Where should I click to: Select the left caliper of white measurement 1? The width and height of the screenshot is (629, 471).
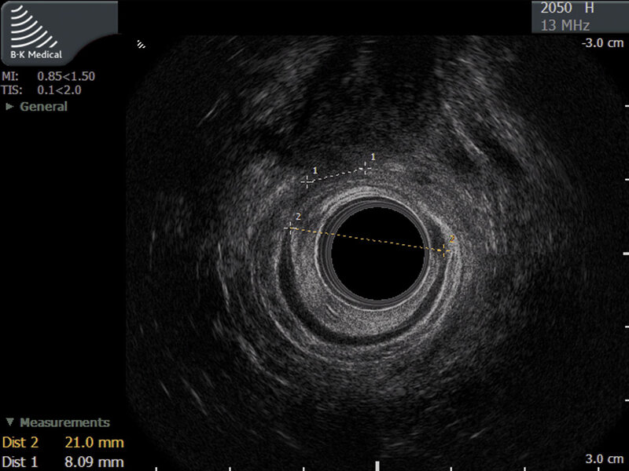pyautogui.click(x=307, y=182)
